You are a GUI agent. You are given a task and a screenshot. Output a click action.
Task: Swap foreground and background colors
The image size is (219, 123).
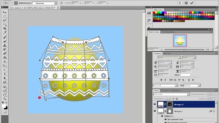tap(6, 102)
